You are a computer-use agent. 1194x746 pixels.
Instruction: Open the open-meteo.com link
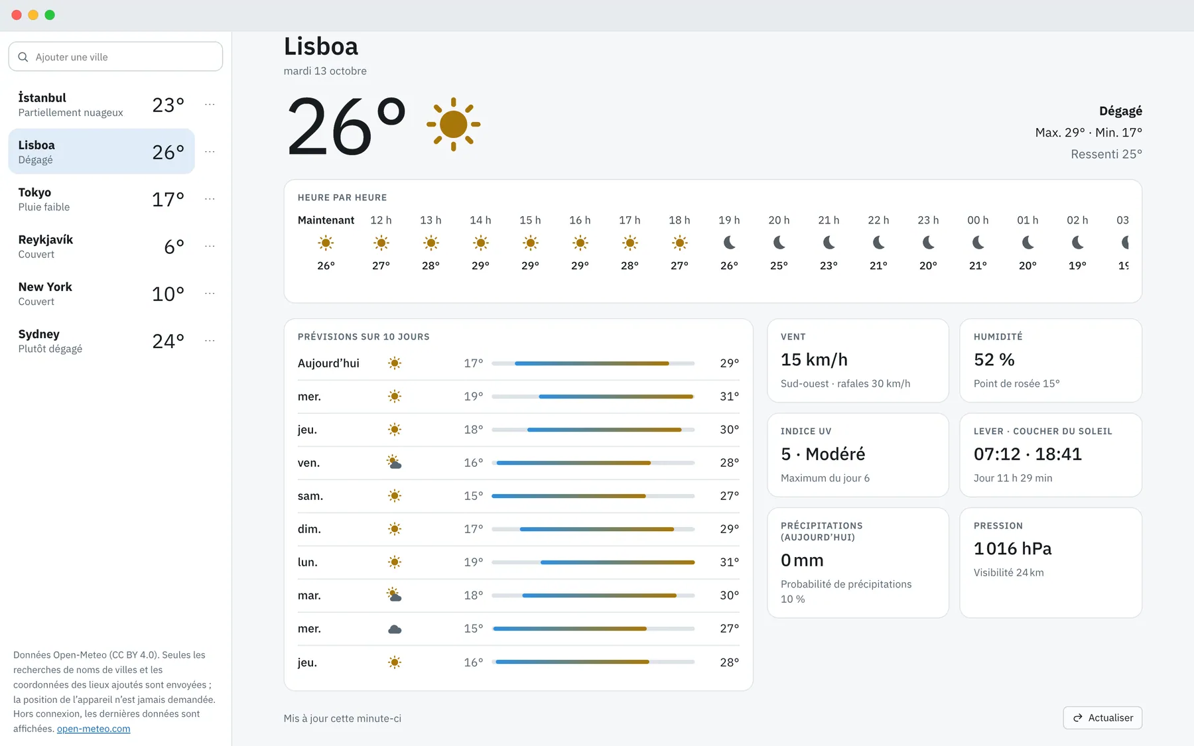click(94, 729)
